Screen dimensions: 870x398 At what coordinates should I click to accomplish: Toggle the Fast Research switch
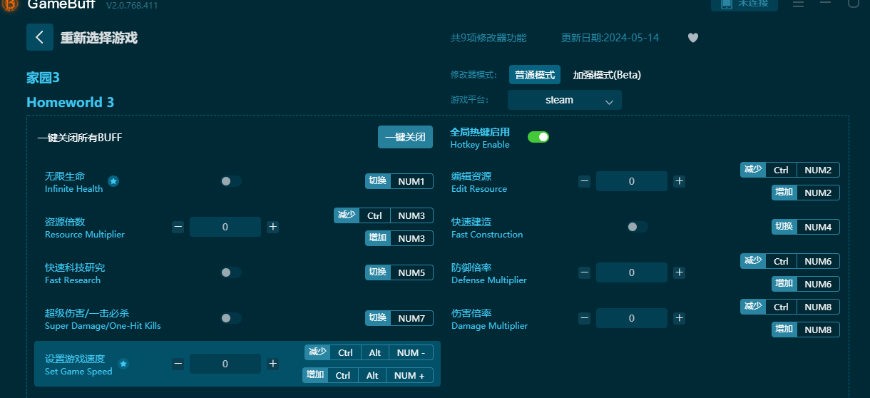231,272
